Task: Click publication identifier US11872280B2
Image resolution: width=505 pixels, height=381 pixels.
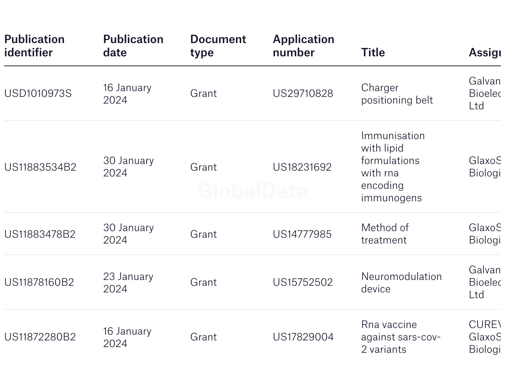Action: (x=40, y=337)
